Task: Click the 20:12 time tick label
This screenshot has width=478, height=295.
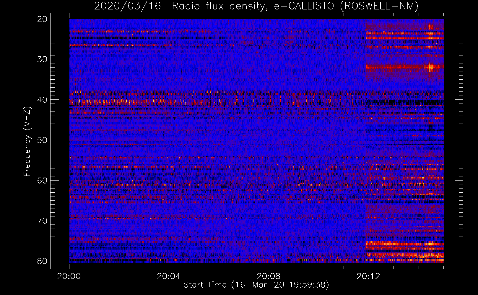Action: [368, 276]
